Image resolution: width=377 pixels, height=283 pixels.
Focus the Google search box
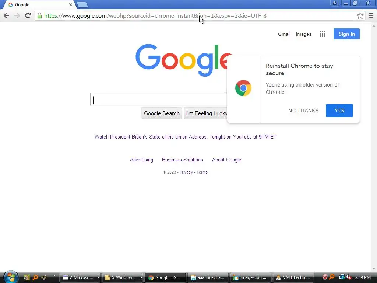click(159, 99)
